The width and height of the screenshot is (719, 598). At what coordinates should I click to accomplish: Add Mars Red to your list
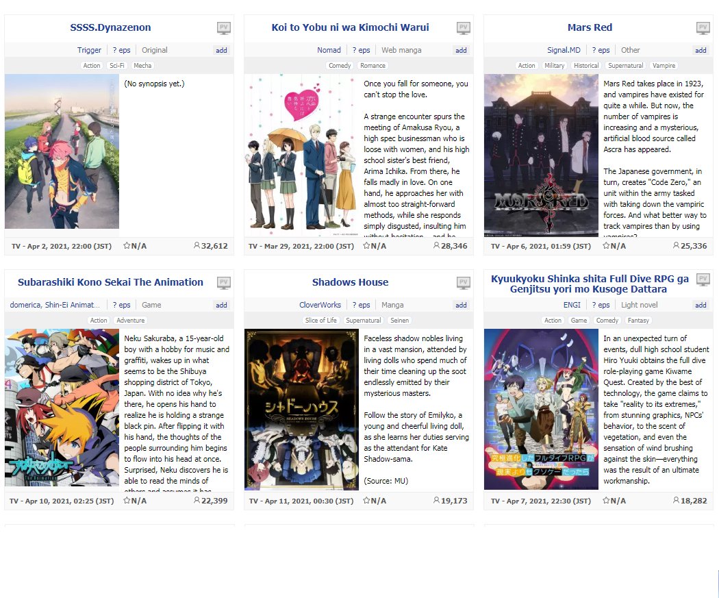(701, 51)
